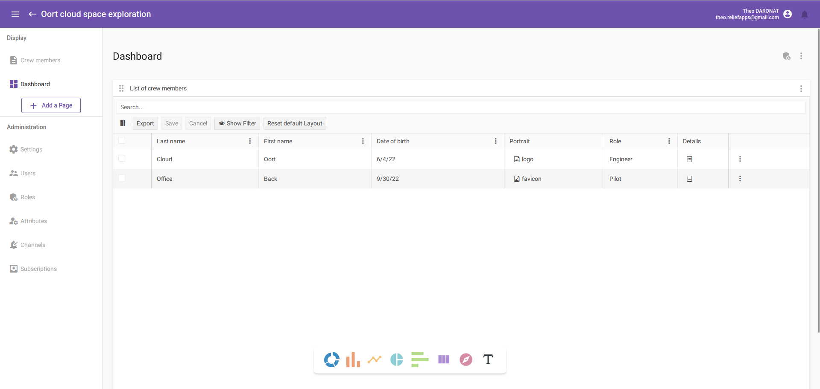Open the hamburger navigation menu
Image resolution: width=820 pixels, height=389 pixels.
click(x=15, y=14)
